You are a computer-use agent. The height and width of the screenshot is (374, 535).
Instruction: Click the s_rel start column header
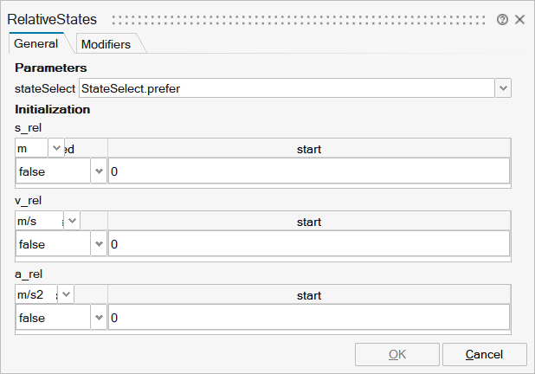[x=308, y=149]
